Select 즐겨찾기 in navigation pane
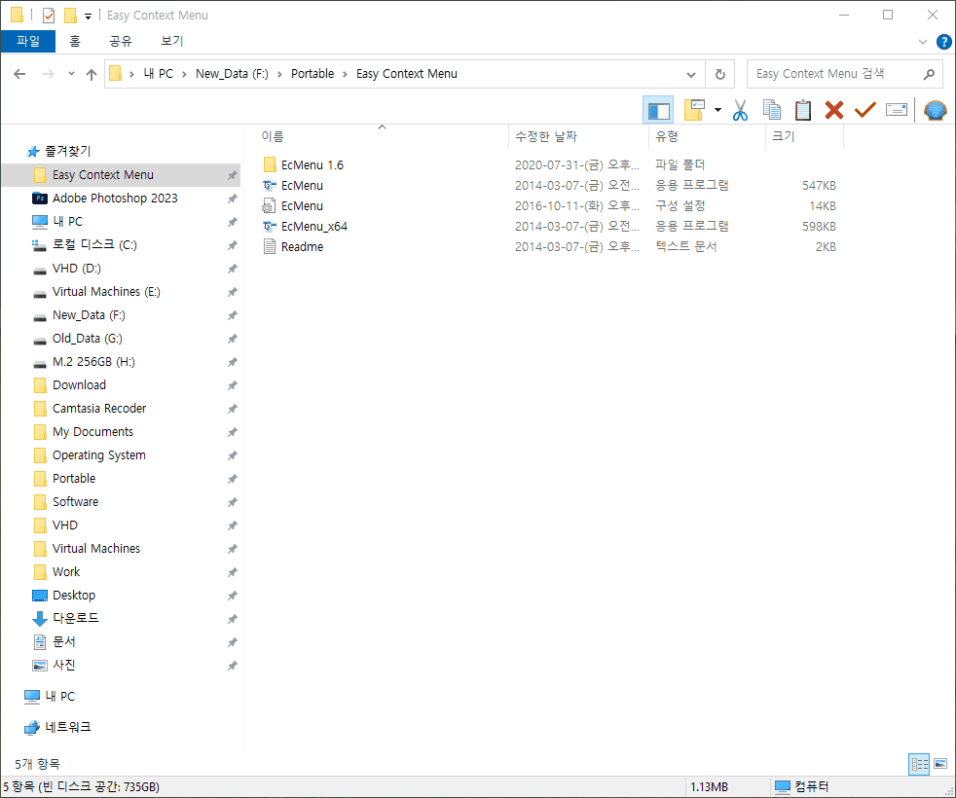 [67, 151]
